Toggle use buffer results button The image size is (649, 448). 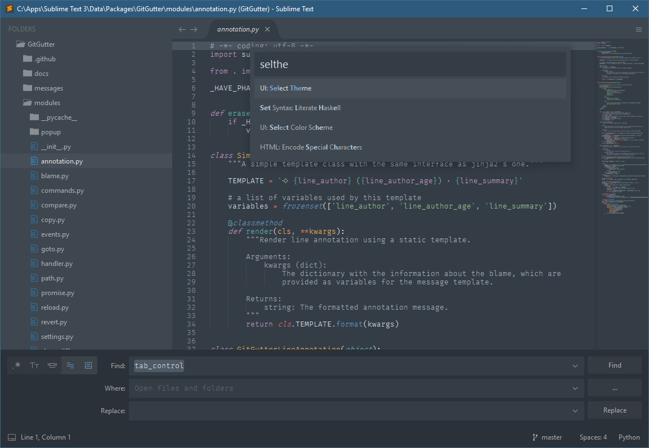point(88,365)
